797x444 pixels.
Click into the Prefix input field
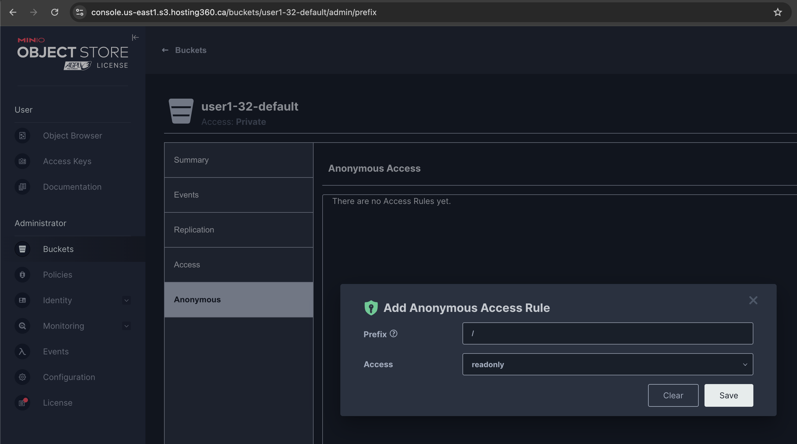pyautogui.click(x=607, y=333)
